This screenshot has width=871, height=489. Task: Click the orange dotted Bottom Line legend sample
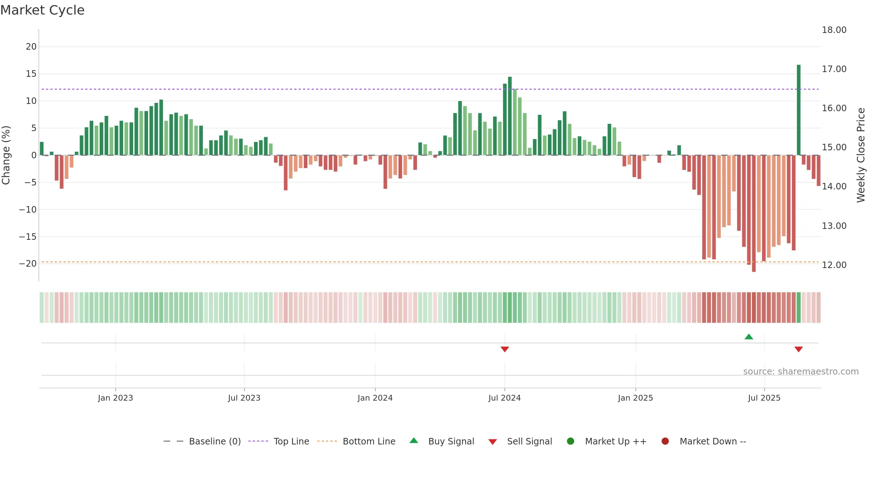click(x=327, y=441)
